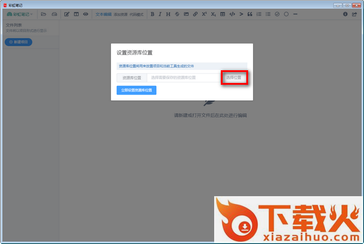The height and width of the screenshot is (244, 364).
Task: Switch to the 代码模式 tab
Action: pyautogui.click(x=137, y=14)
